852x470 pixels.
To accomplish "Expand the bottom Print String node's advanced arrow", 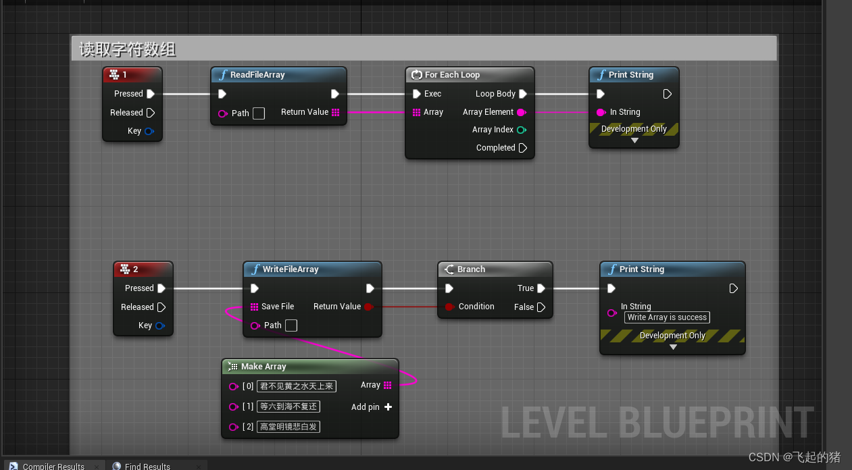I will [x=672, y=347].
